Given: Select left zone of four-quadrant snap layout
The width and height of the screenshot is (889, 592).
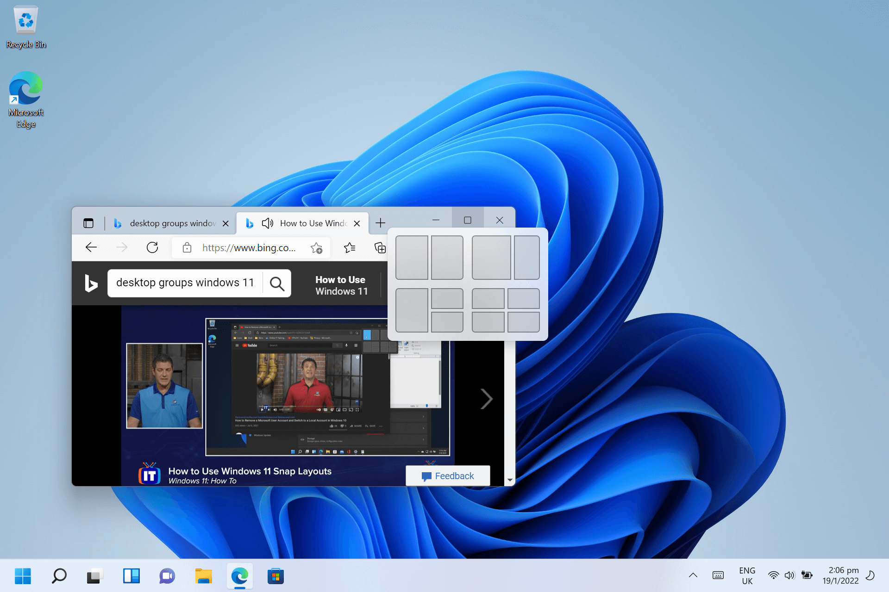Looking at the screenshot, I should (488, 299).
